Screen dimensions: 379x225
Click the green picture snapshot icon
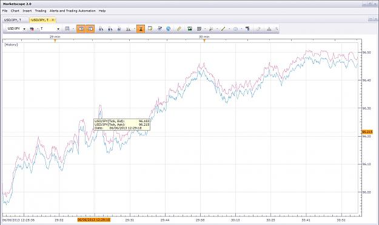(190, 28)
